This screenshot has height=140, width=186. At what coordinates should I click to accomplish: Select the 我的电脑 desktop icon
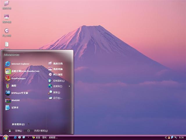click(x=7, y=19)
